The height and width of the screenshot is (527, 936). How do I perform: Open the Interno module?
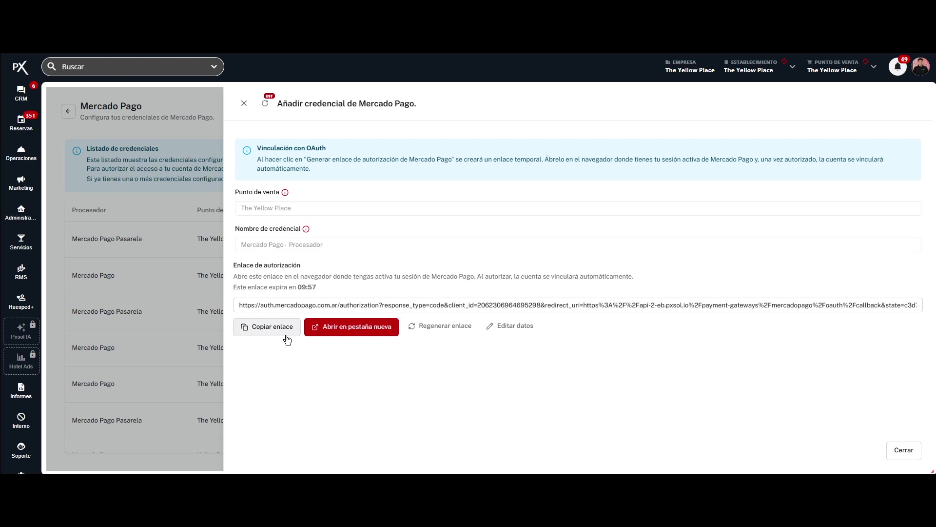click(x=21, y=421)
